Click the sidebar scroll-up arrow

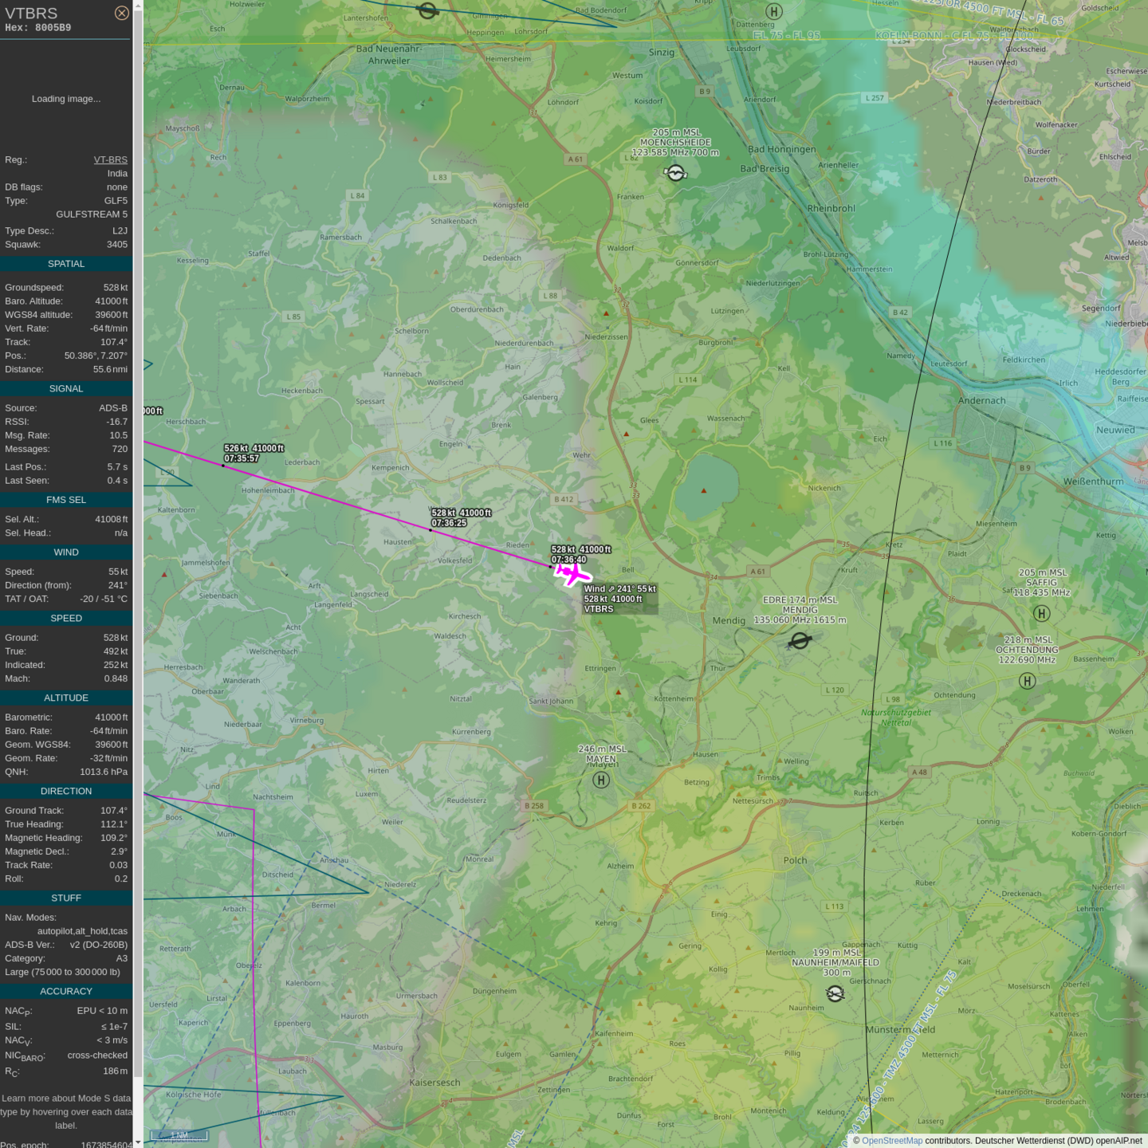(x=138, y=6)
